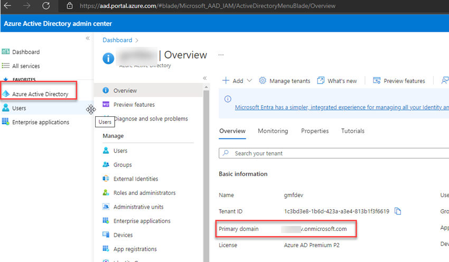Click the Administrative units icon
Viewport: 449px width, 262px height.
106,207
